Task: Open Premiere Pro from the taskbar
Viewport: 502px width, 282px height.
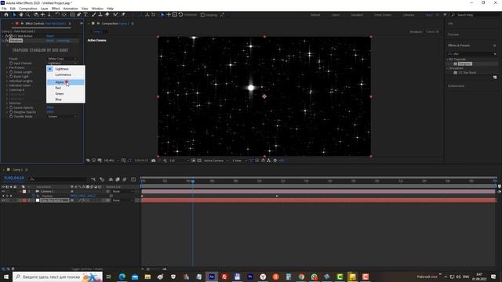Action: click(250, 277)
